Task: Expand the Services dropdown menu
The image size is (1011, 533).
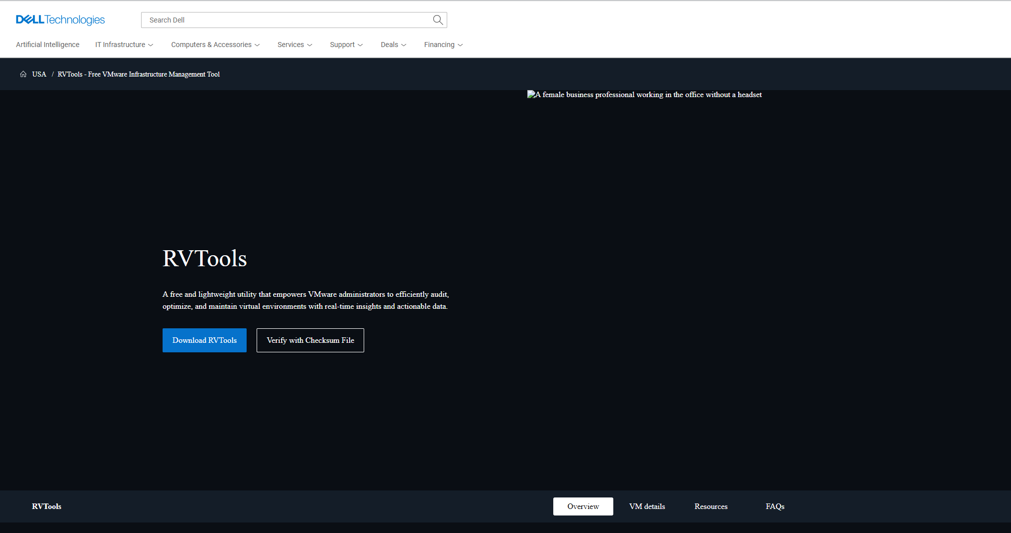Action: (x=295, y=45)
